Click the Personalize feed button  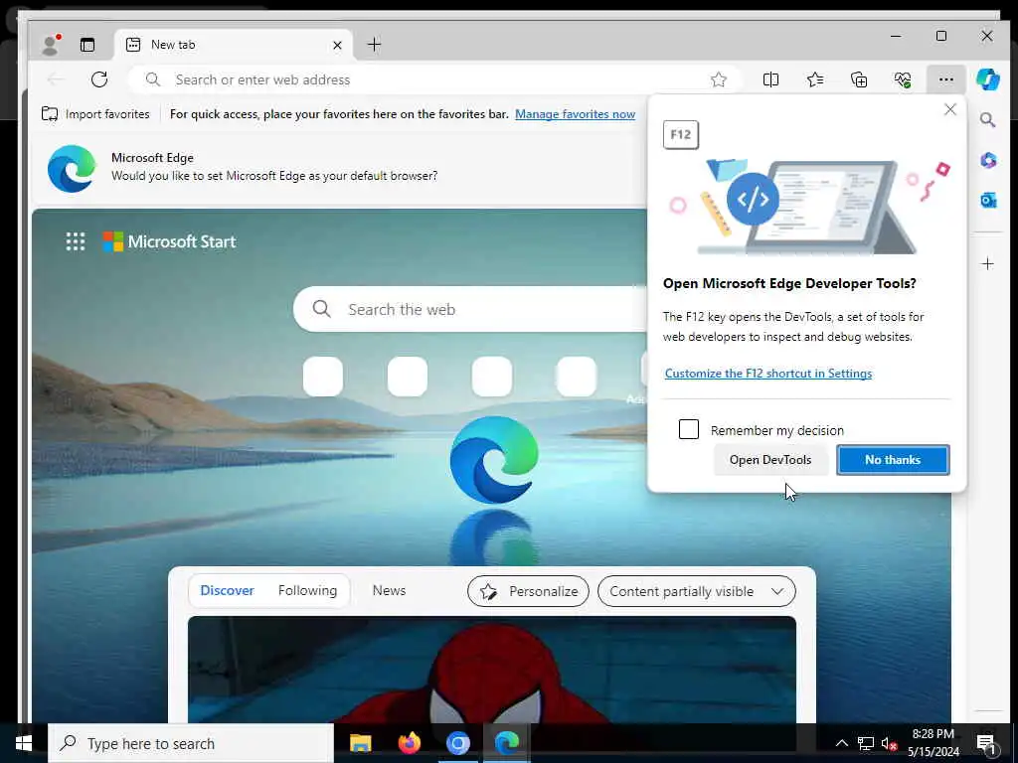point(528,591)
